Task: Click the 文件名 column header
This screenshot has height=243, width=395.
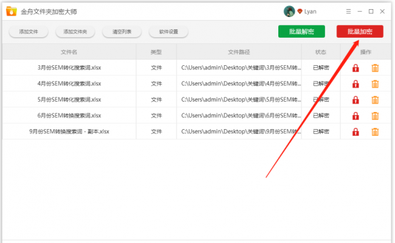Action: [x=69, y=52]
